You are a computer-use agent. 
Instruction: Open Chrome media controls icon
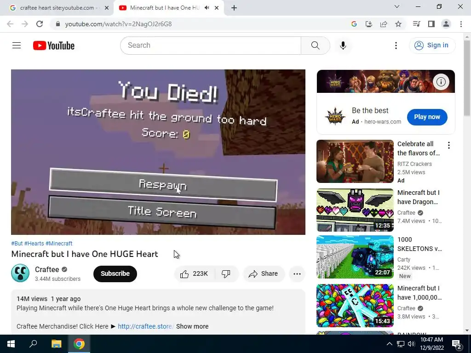[416, 24]
